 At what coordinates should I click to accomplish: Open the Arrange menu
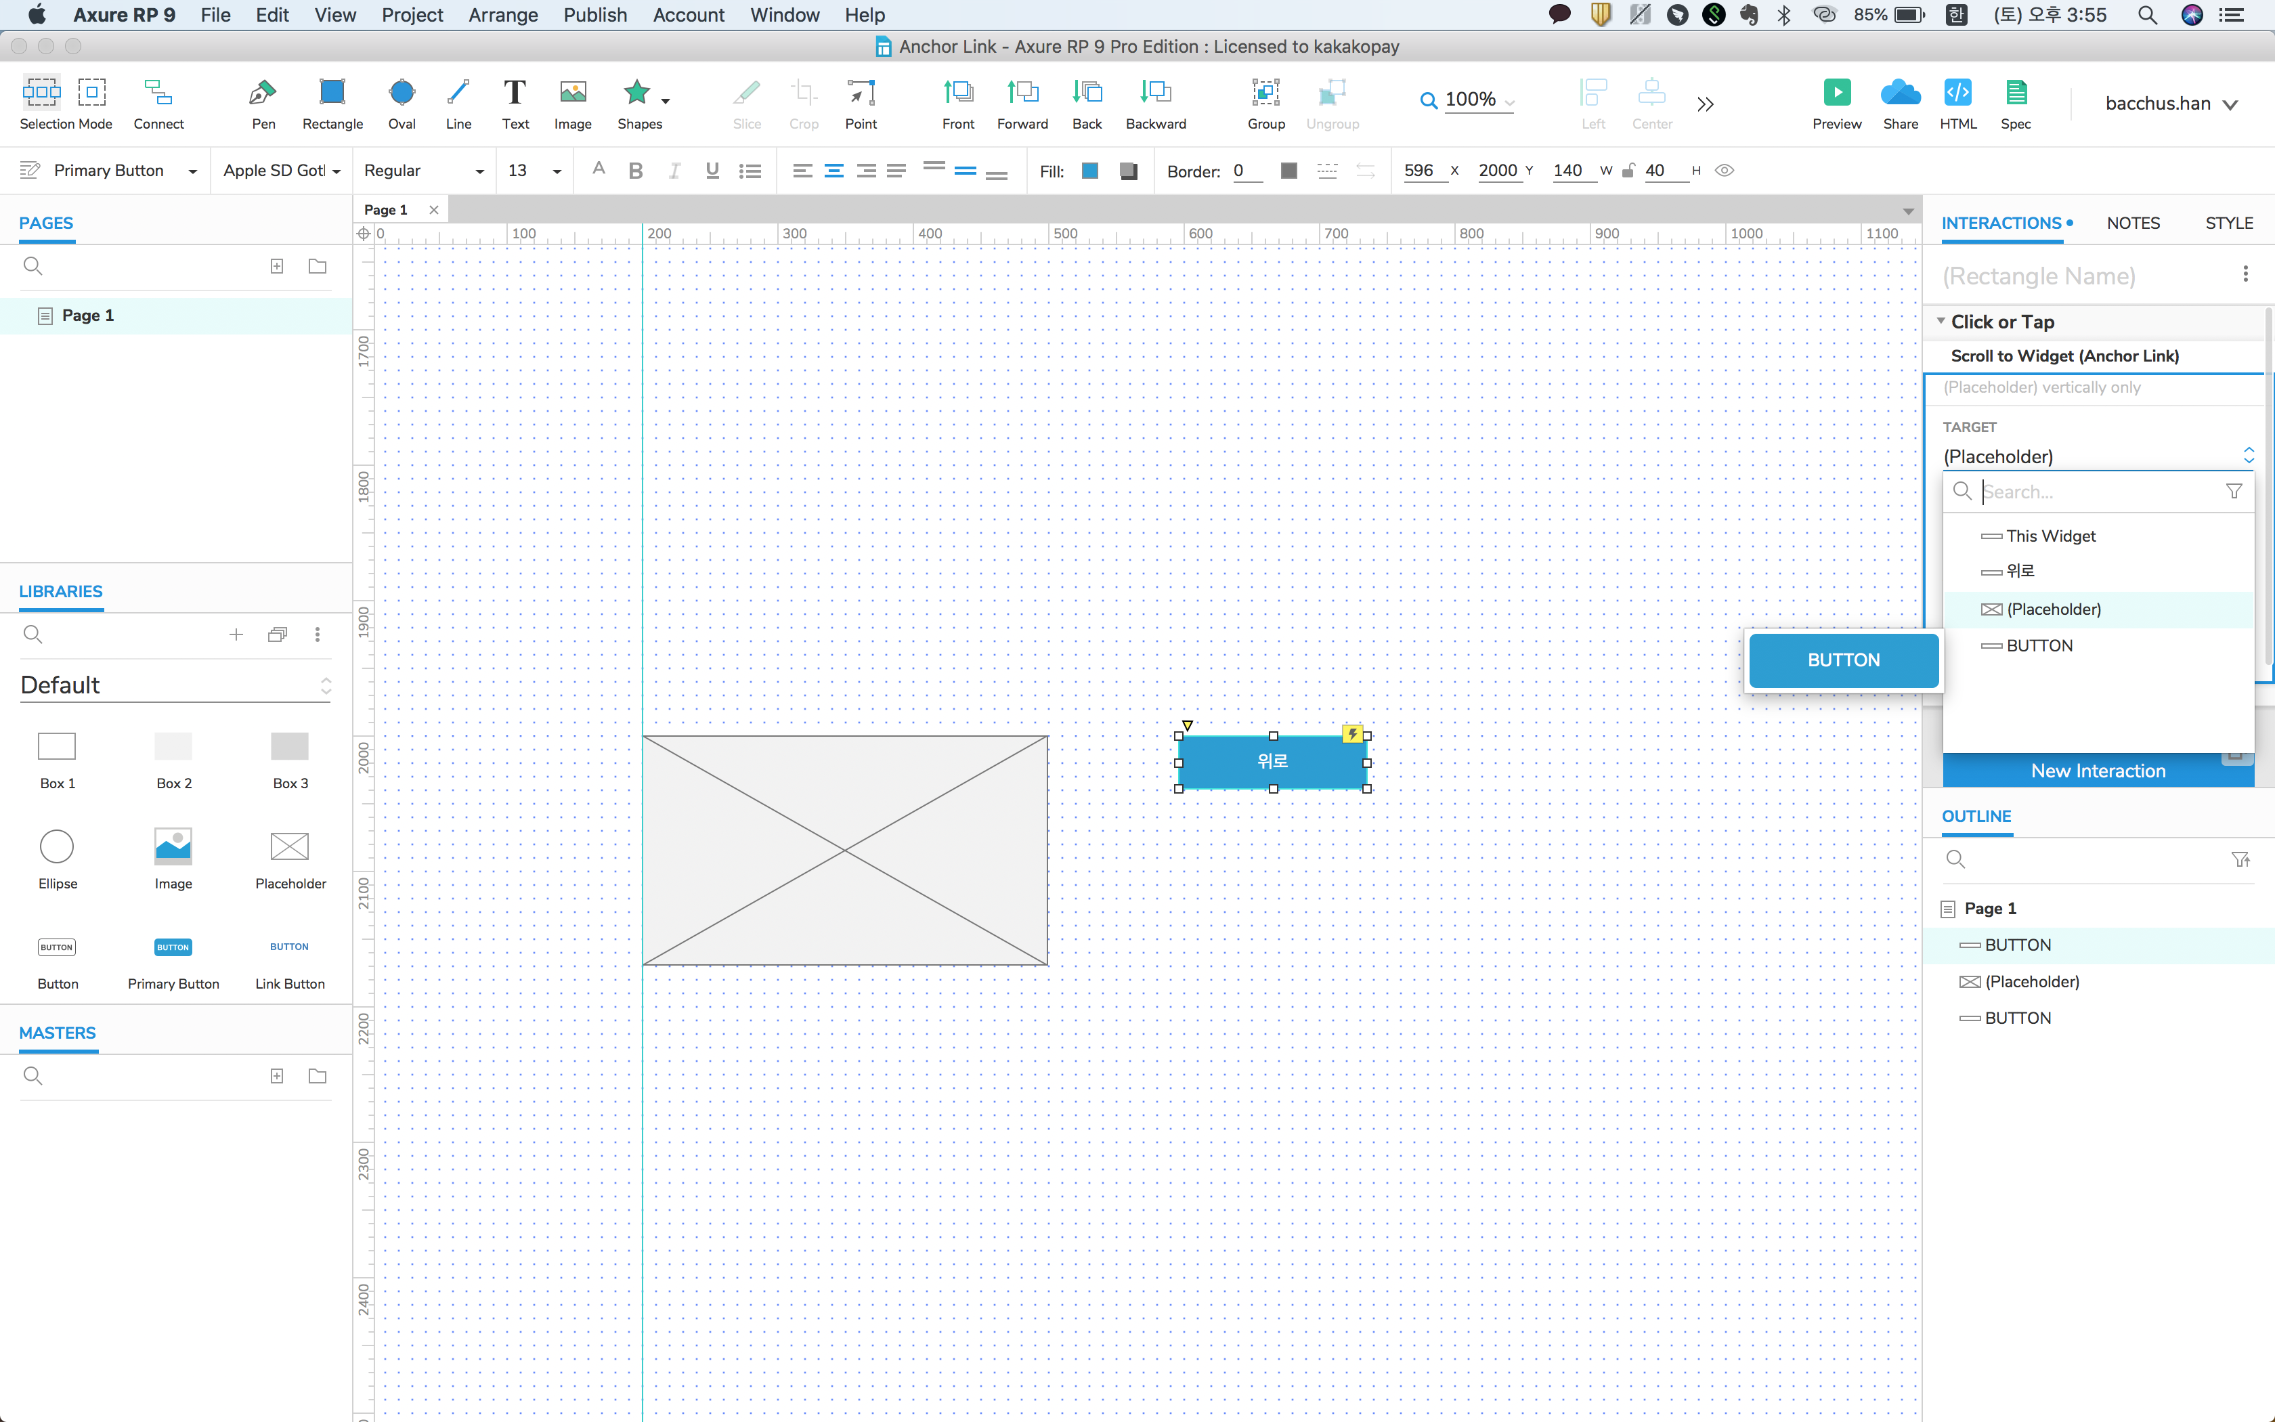503,15
